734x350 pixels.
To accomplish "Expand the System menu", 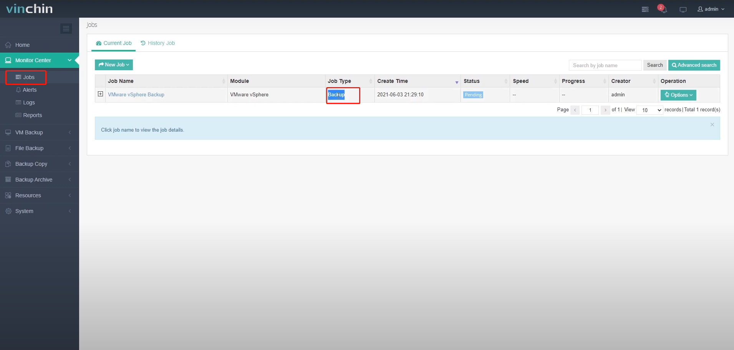I will click(x=40, y=211).
